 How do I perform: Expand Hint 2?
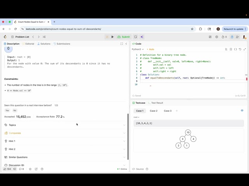coord(65,149)
